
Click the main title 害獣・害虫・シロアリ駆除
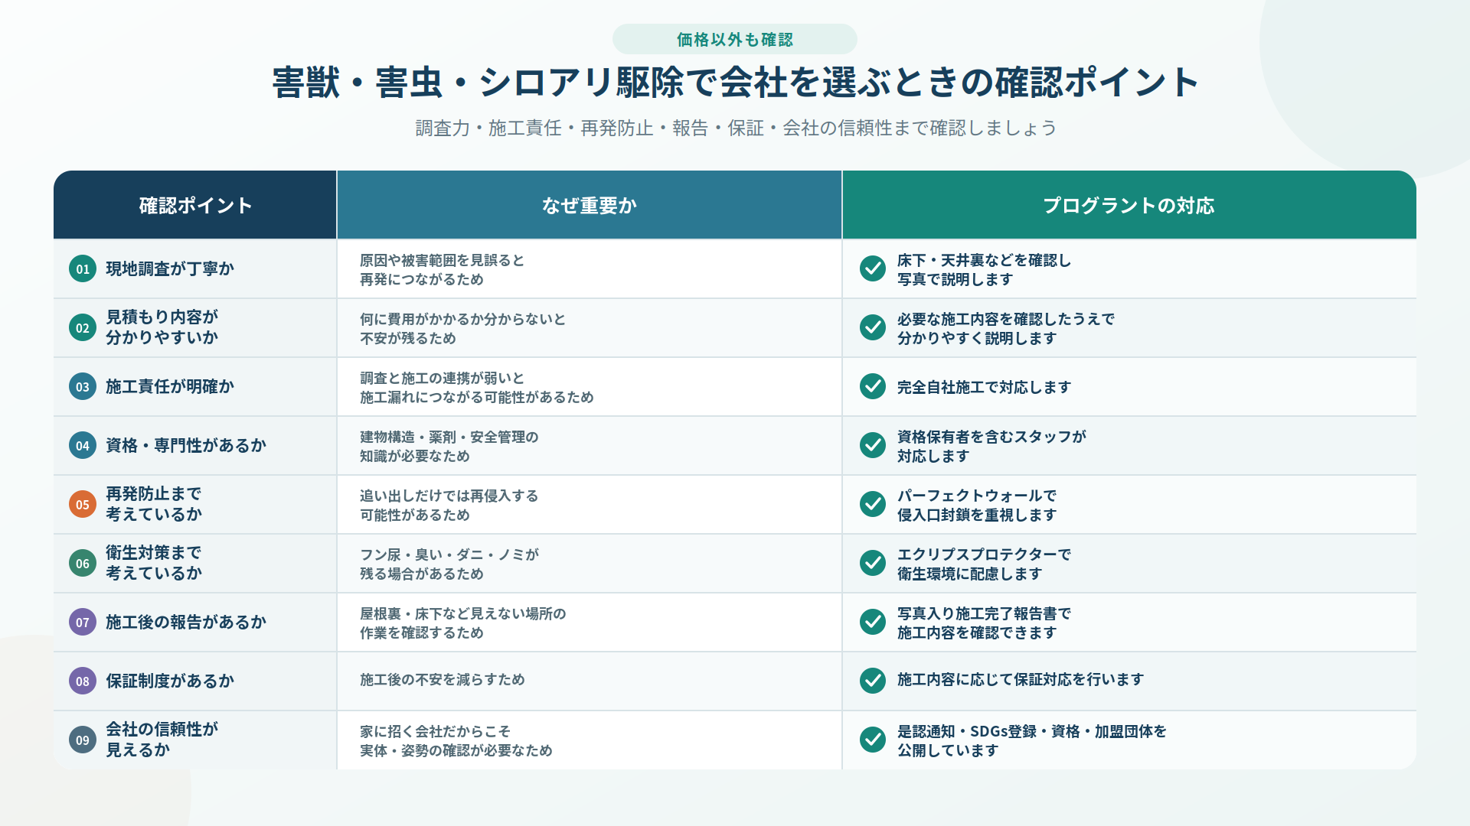735,82
